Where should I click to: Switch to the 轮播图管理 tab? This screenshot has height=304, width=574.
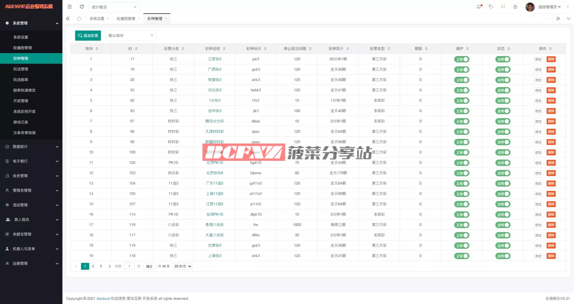(126, 19)
